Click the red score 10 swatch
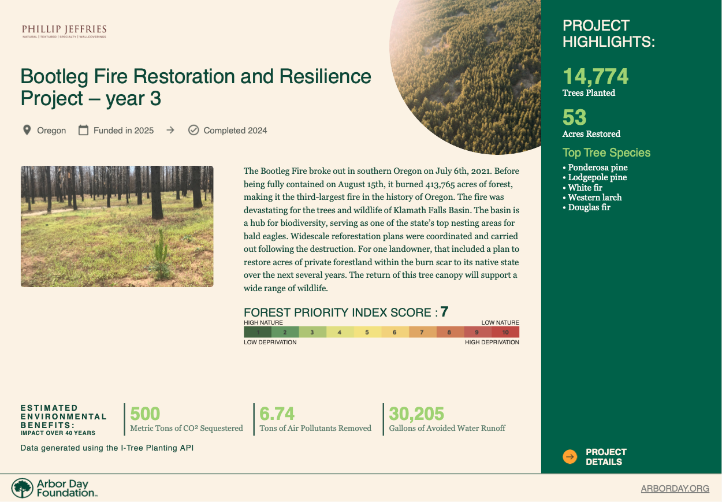The width and height of the screenshot is (722, 502). pyautogui.click(x=505, y=332)
